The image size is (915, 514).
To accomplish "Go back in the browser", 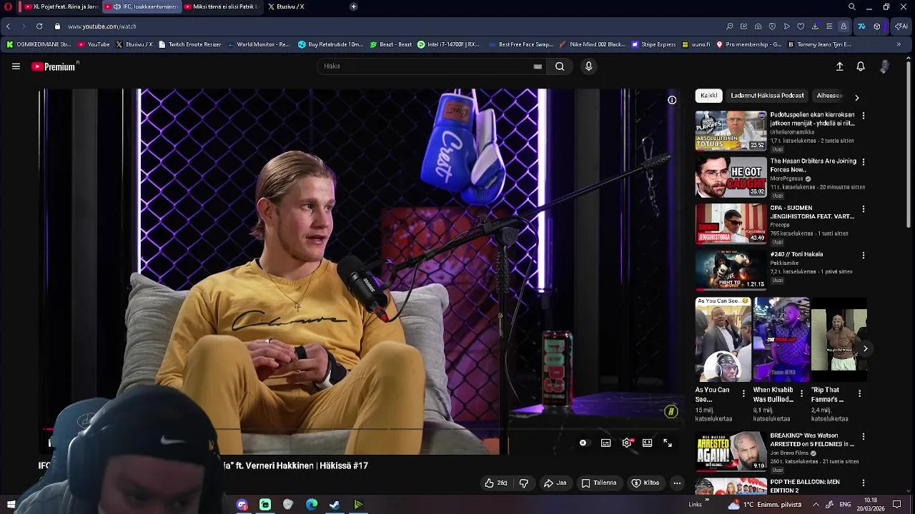I will [x=8, y=26].
